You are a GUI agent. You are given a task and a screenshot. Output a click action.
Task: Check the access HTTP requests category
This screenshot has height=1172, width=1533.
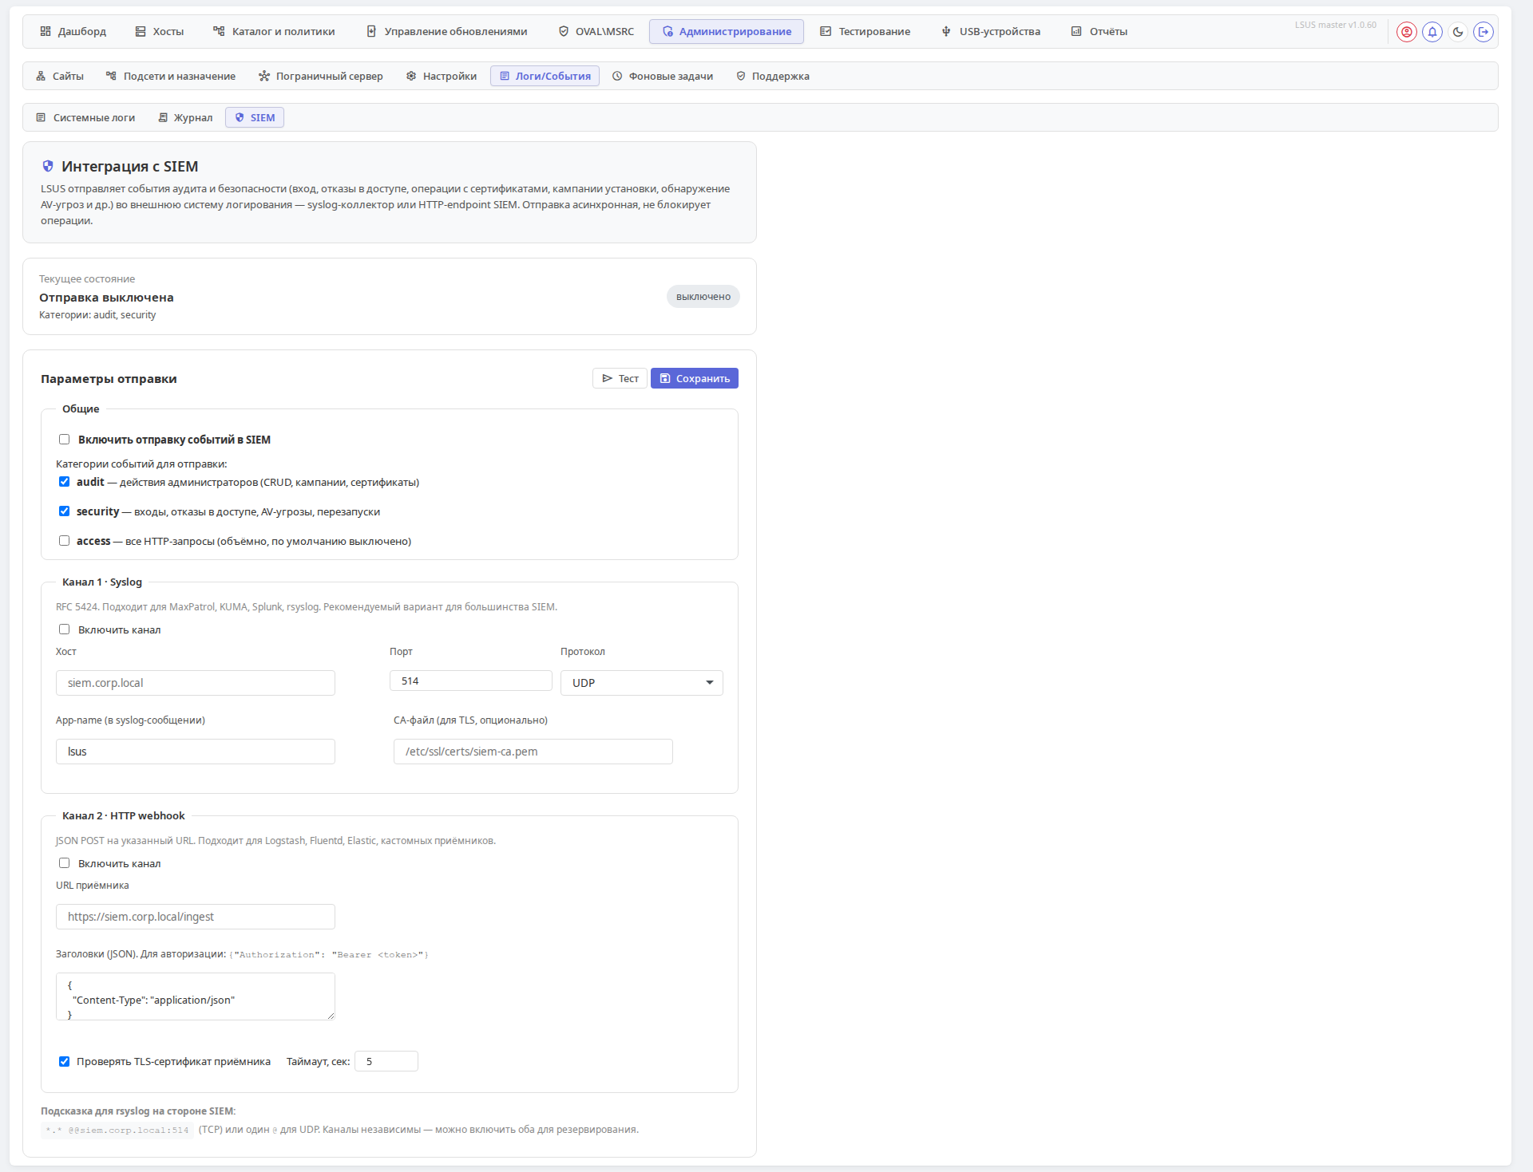click(x=65, y=541)
